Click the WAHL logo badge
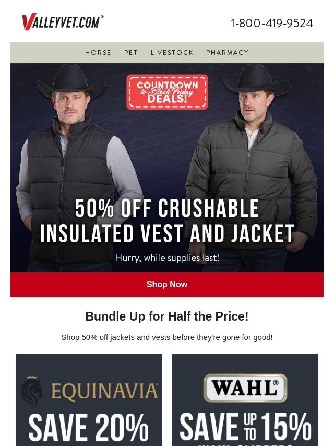 [245, 388]
